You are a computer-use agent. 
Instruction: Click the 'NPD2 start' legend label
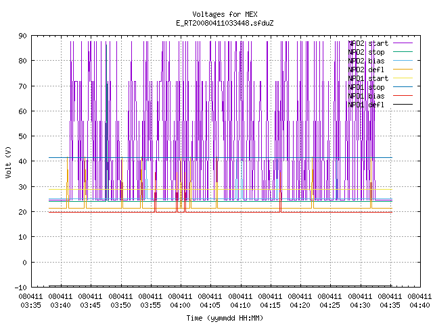368,43
